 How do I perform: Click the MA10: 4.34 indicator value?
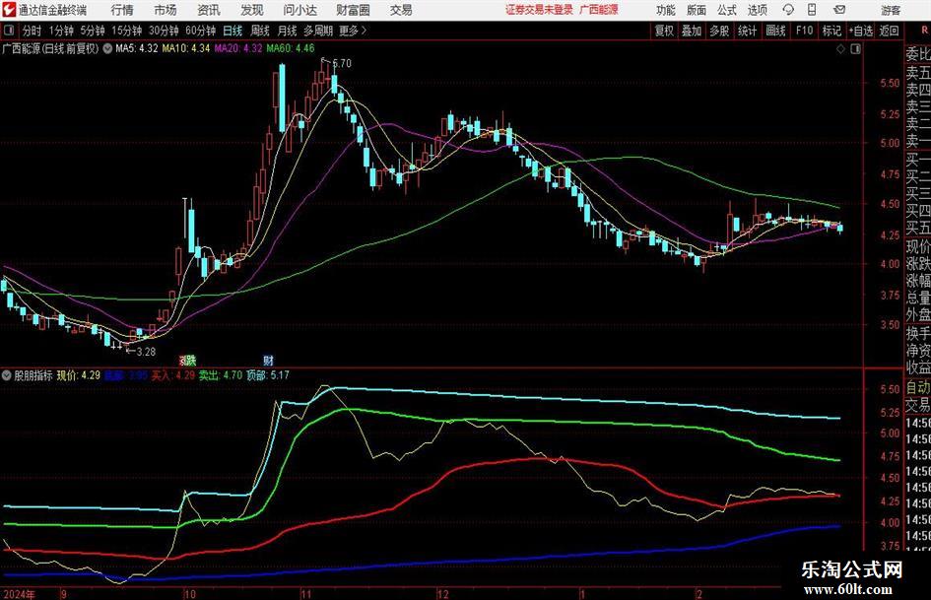click(186, 48)
